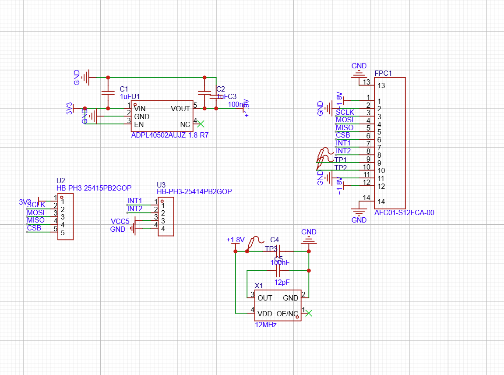Select the 12MHz value label under X1
This screenshot has width=504, height=375.
[265, 325]
